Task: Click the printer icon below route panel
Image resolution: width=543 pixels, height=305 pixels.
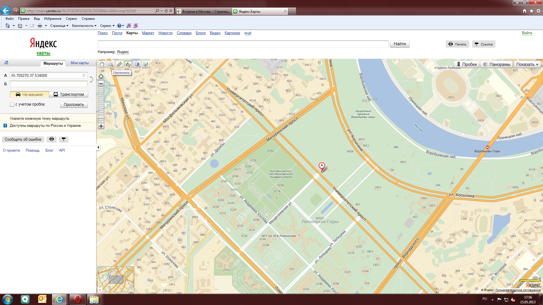Action: coord(51,139)
